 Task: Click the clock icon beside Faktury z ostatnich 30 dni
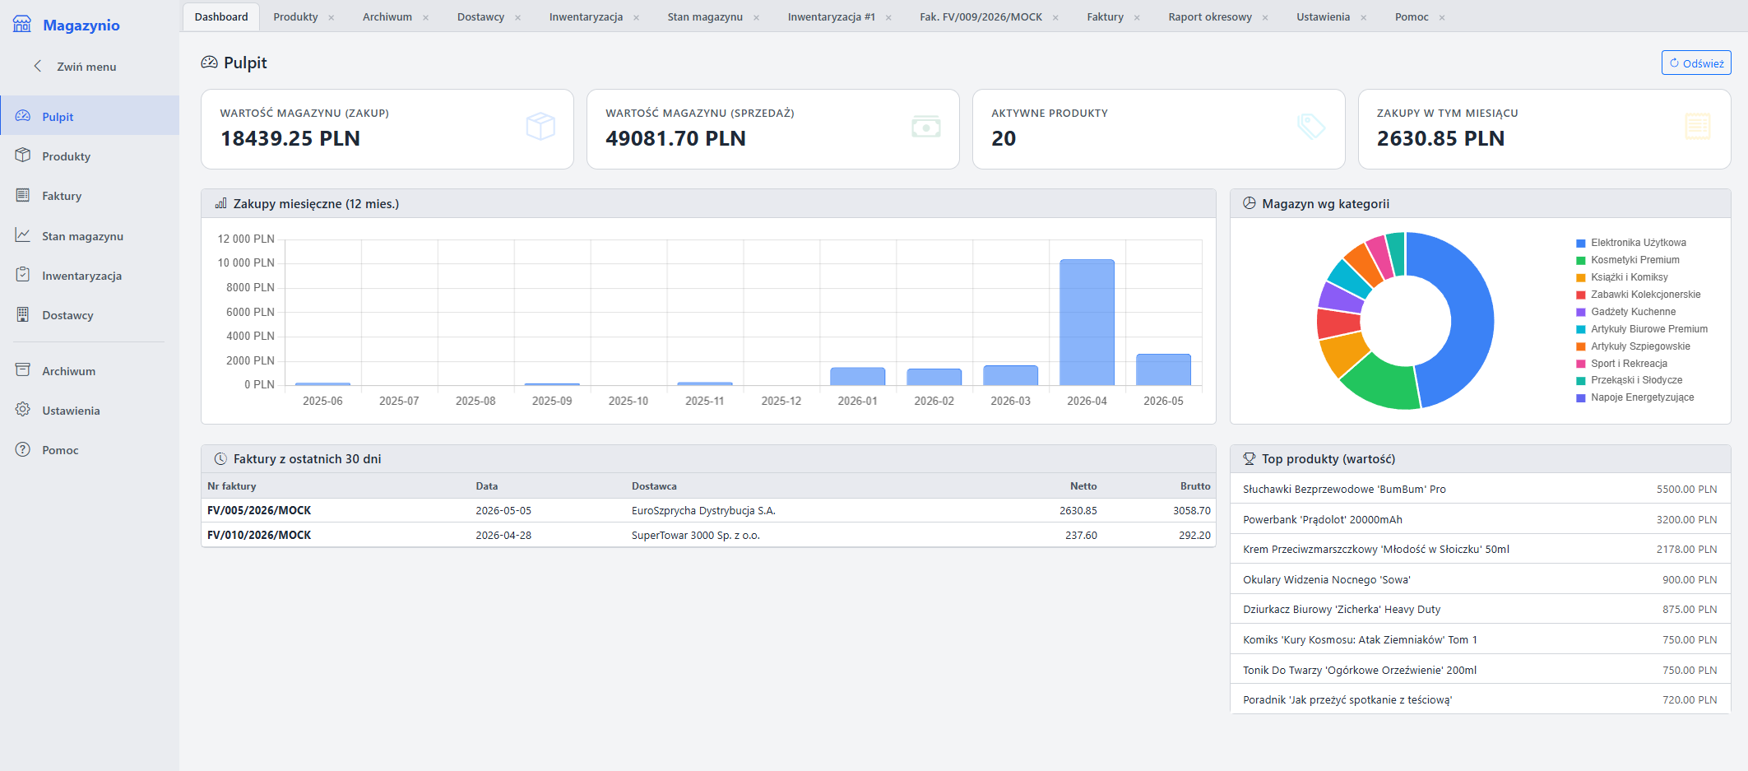pyautogui.click(x=220, y=458)
